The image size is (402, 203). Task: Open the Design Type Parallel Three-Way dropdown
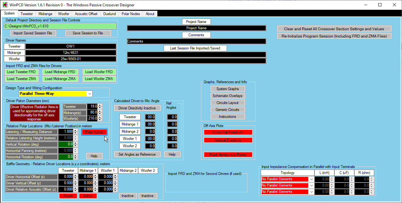(x=90, y=94)
